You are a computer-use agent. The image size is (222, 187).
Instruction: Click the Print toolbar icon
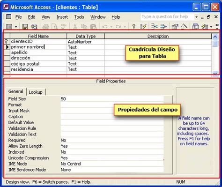[x=46, y=27]
